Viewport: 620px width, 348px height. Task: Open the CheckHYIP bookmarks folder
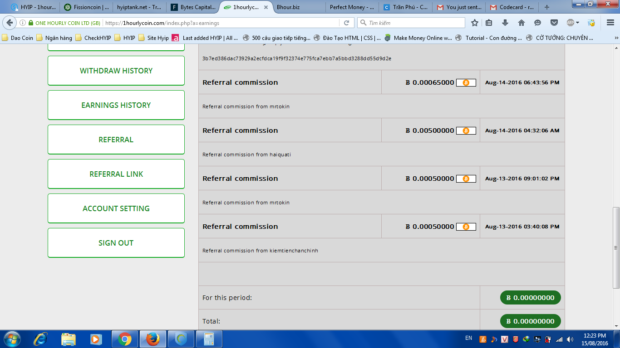point(93,38)
